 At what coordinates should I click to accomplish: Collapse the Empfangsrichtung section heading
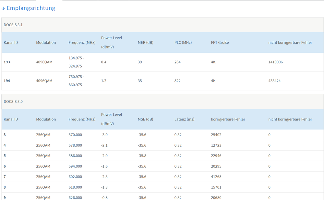coord(31,8)
